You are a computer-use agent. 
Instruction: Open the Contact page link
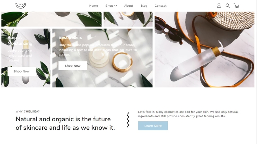(160, 6)
